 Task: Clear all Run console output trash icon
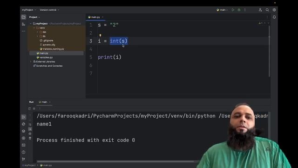(30, 138)
